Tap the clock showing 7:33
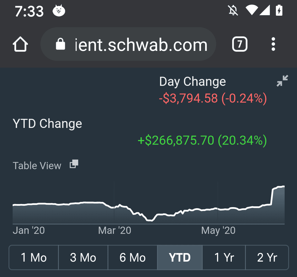Screen dimensions: 297x277 point(29,11)
